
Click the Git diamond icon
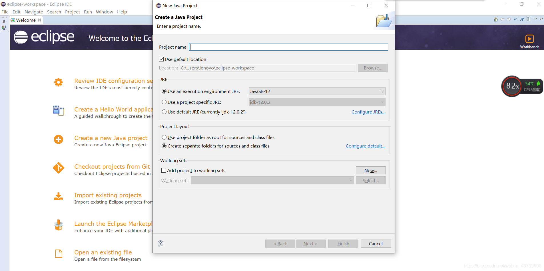point(59,168)
